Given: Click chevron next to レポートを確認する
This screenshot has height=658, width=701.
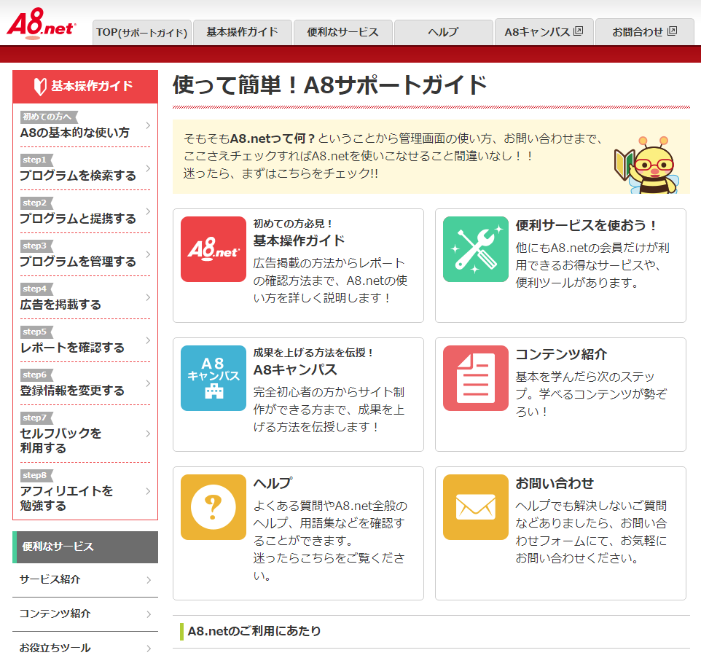Looking at the screenshot, I should coord(148,340).
